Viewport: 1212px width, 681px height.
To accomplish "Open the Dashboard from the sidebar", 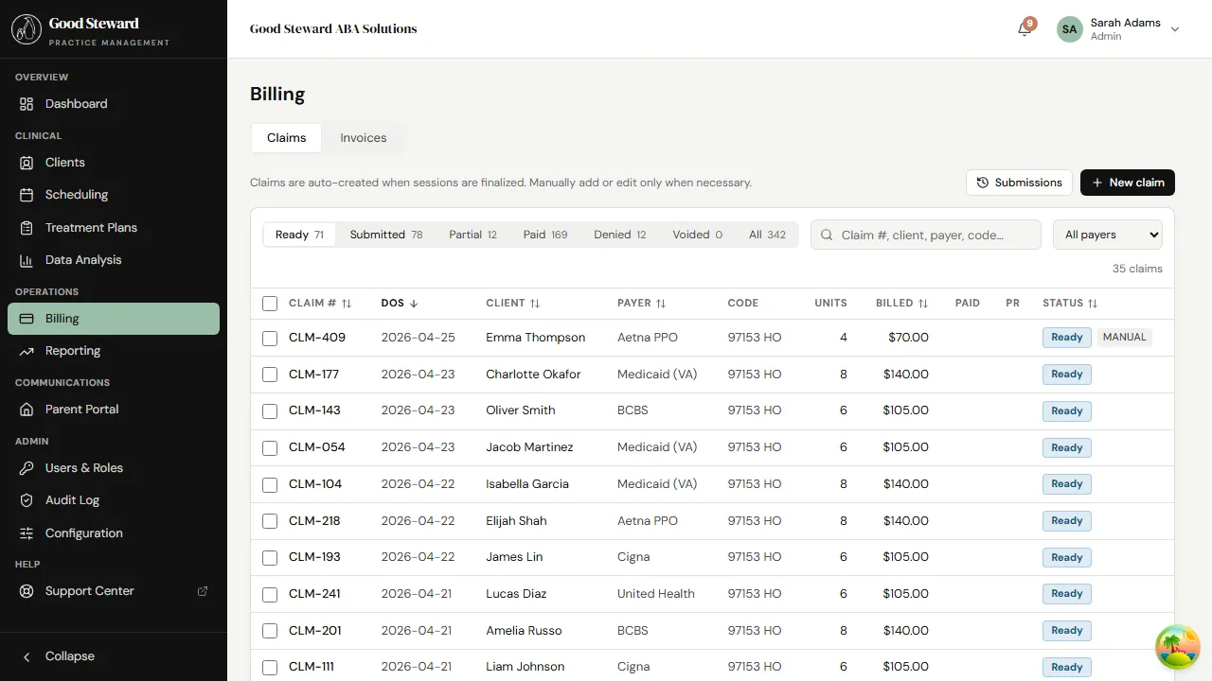I will [x=76, y=103].
